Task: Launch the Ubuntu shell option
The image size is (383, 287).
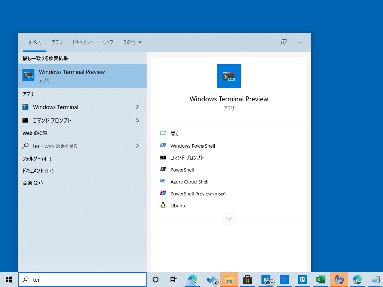Action: (178, 206)
